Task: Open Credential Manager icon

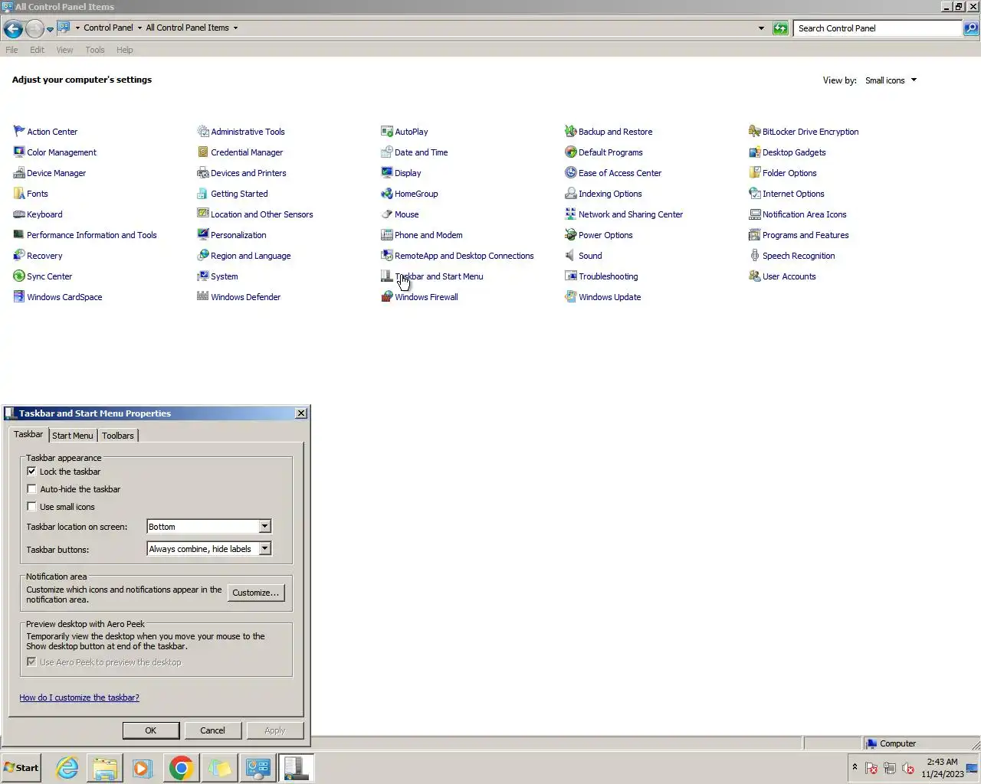Action: [203, 152]
